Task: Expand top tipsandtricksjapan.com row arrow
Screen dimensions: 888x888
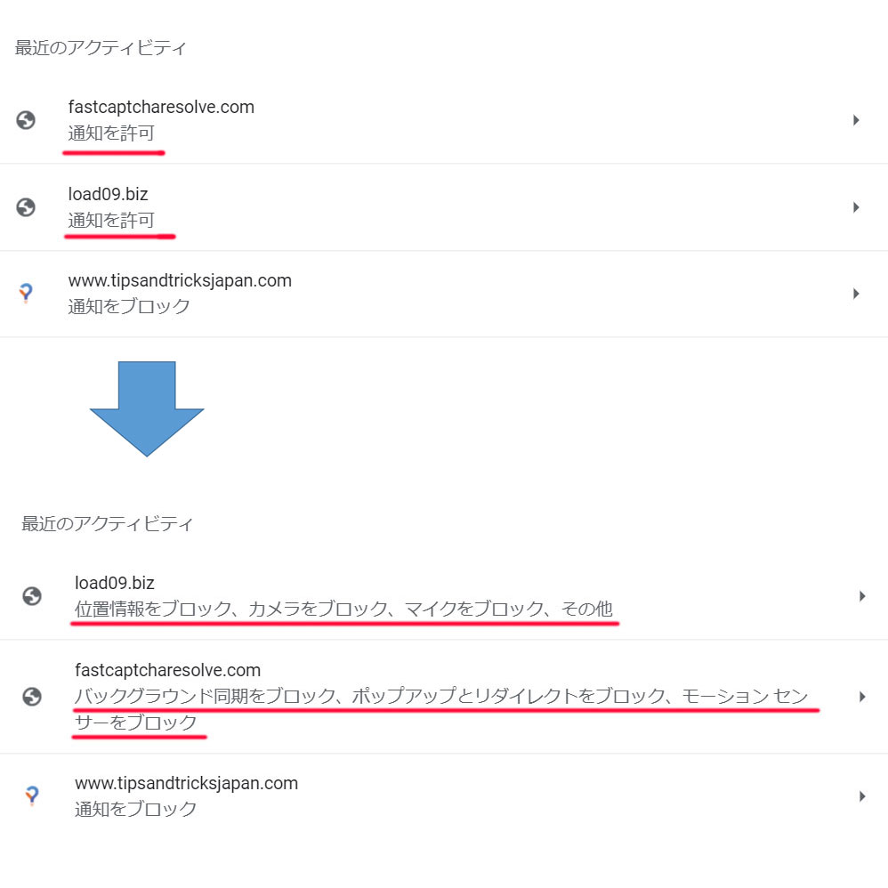Action: pyautogui.click(x=856, y=294)
